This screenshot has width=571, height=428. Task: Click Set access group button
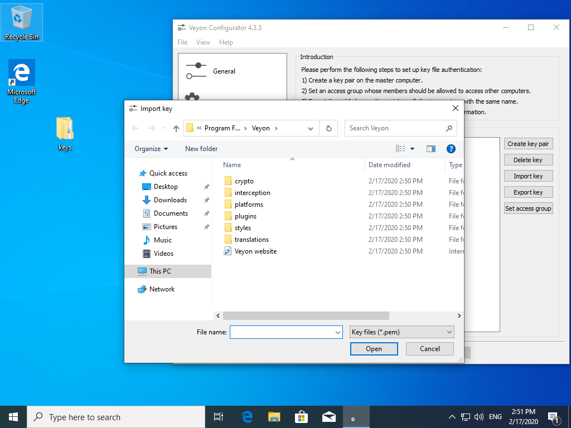click(x=528, y=208)
